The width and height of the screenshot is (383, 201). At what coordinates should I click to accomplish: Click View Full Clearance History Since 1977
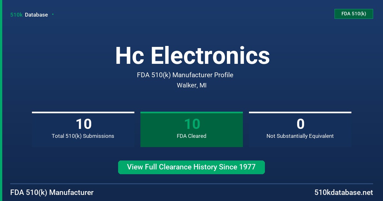pyautogui.click(x=191, y=167)
